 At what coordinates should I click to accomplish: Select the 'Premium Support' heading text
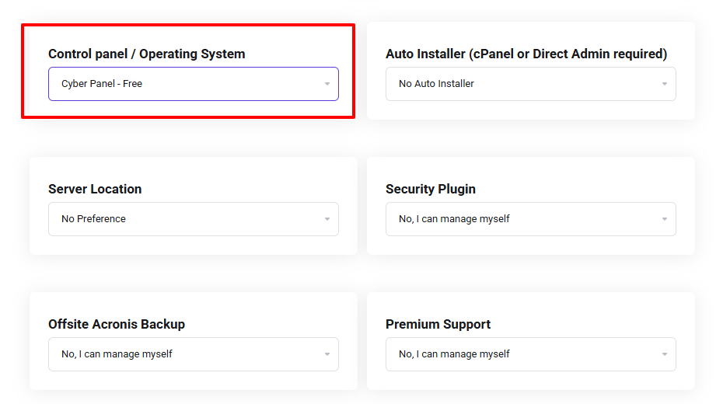point(438,324)
